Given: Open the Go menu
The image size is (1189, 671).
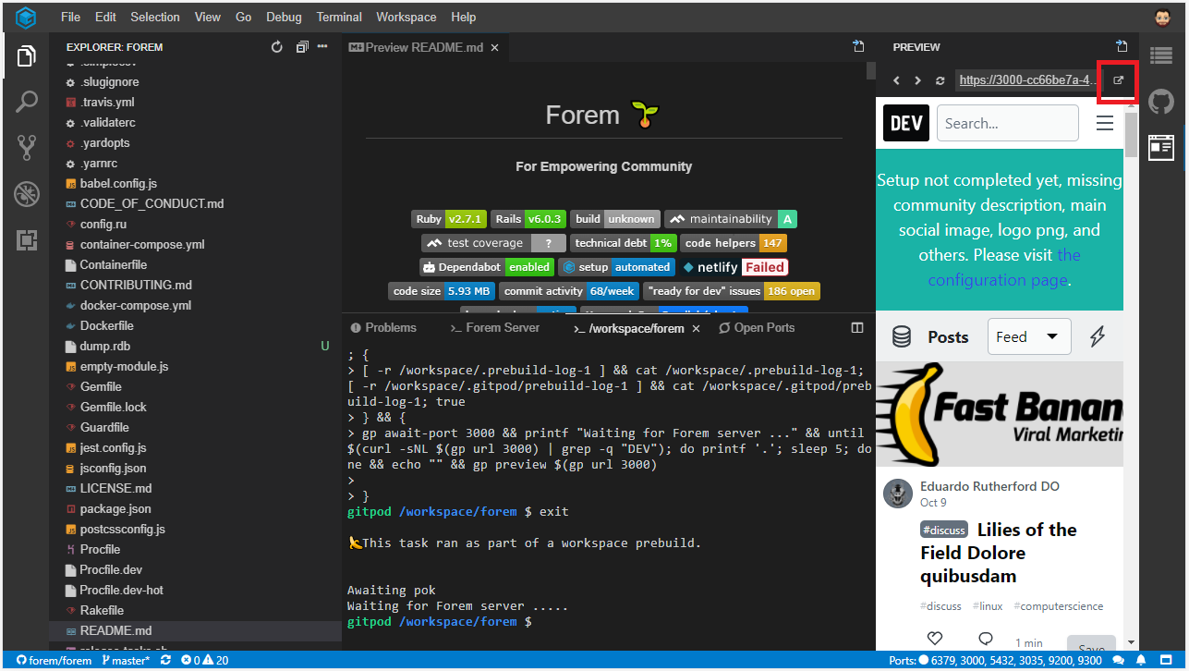Looking at the screenshot, I should 243,17.
